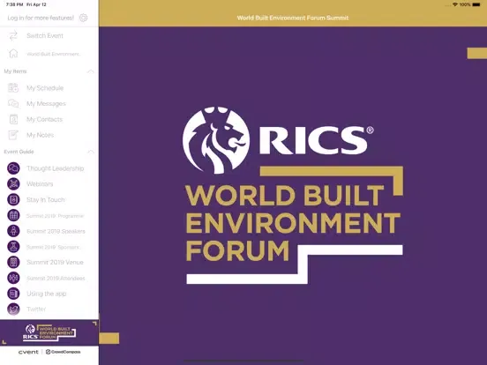
Task: Tap the home icon for the event
Action: [x=13, y=54]
